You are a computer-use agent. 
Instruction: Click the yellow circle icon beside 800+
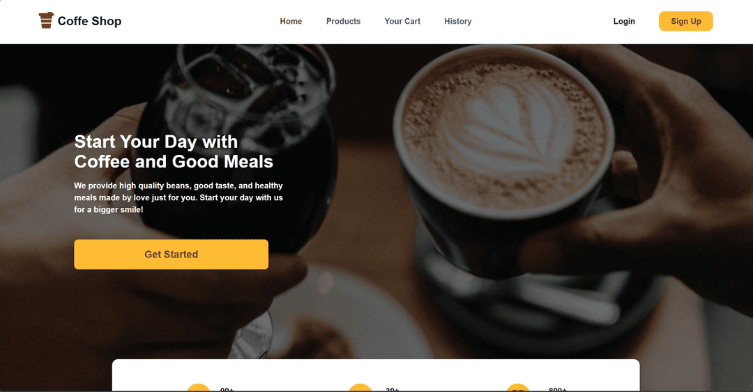[x=517, y=388]
